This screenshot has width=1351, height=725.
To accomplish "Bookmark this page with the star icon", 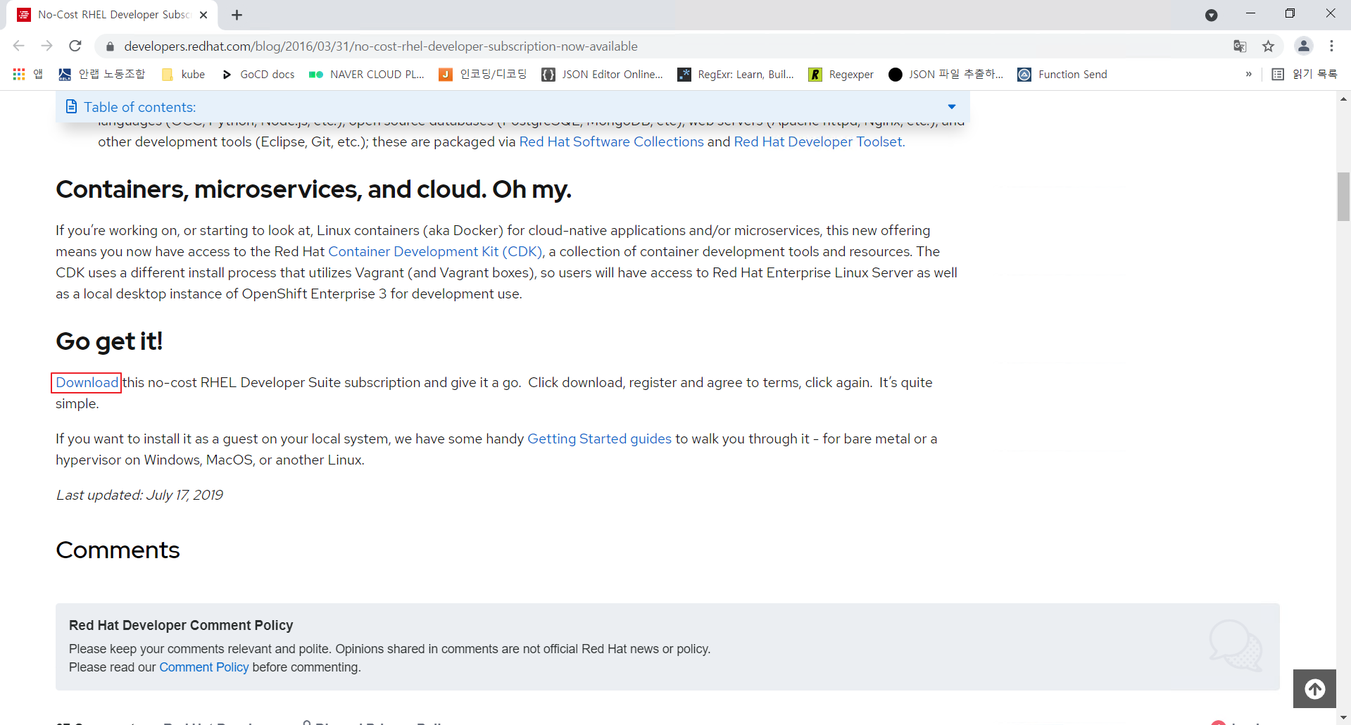I will [1268, 46].
